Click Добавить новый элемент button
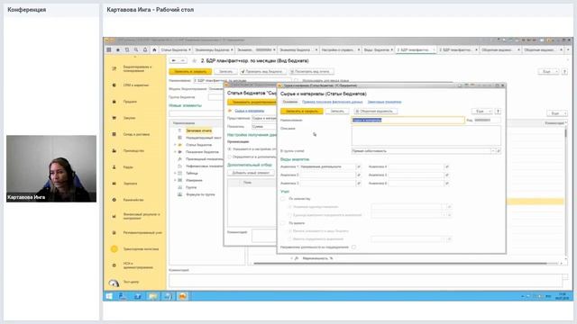 251,173
